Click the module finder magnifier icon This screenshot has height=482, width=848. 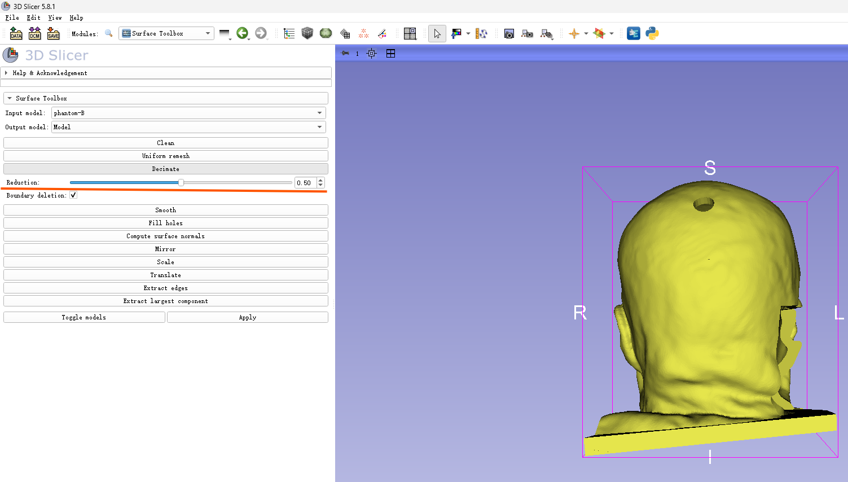tap(109, 33)
